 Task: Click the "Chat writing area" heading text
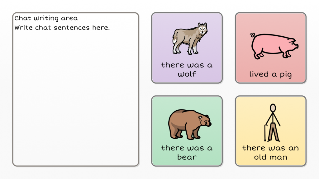point(46,18)
